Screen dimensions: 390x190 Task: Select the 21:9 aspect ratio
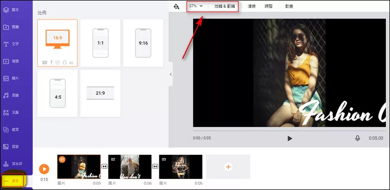coord(100,93)
